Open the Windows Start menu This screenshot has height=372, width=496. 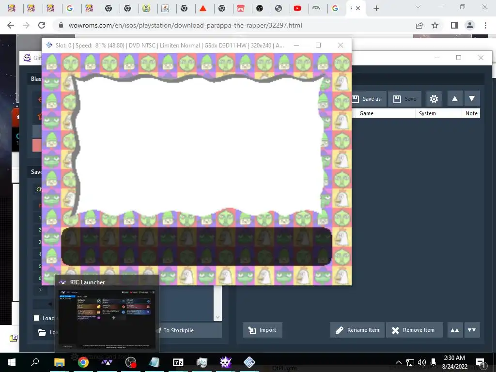pyautogui.click(x=12, y=362)
